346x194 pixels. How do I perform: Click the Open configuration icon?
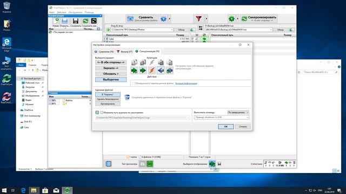click(x=65, y=21)
